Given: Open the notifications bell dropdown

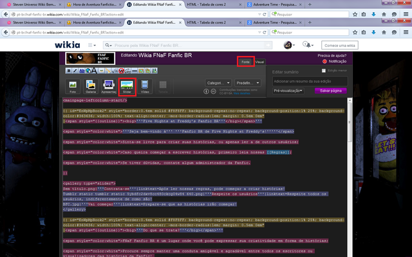Looking at the screenshot, I should tap(308, 45).
